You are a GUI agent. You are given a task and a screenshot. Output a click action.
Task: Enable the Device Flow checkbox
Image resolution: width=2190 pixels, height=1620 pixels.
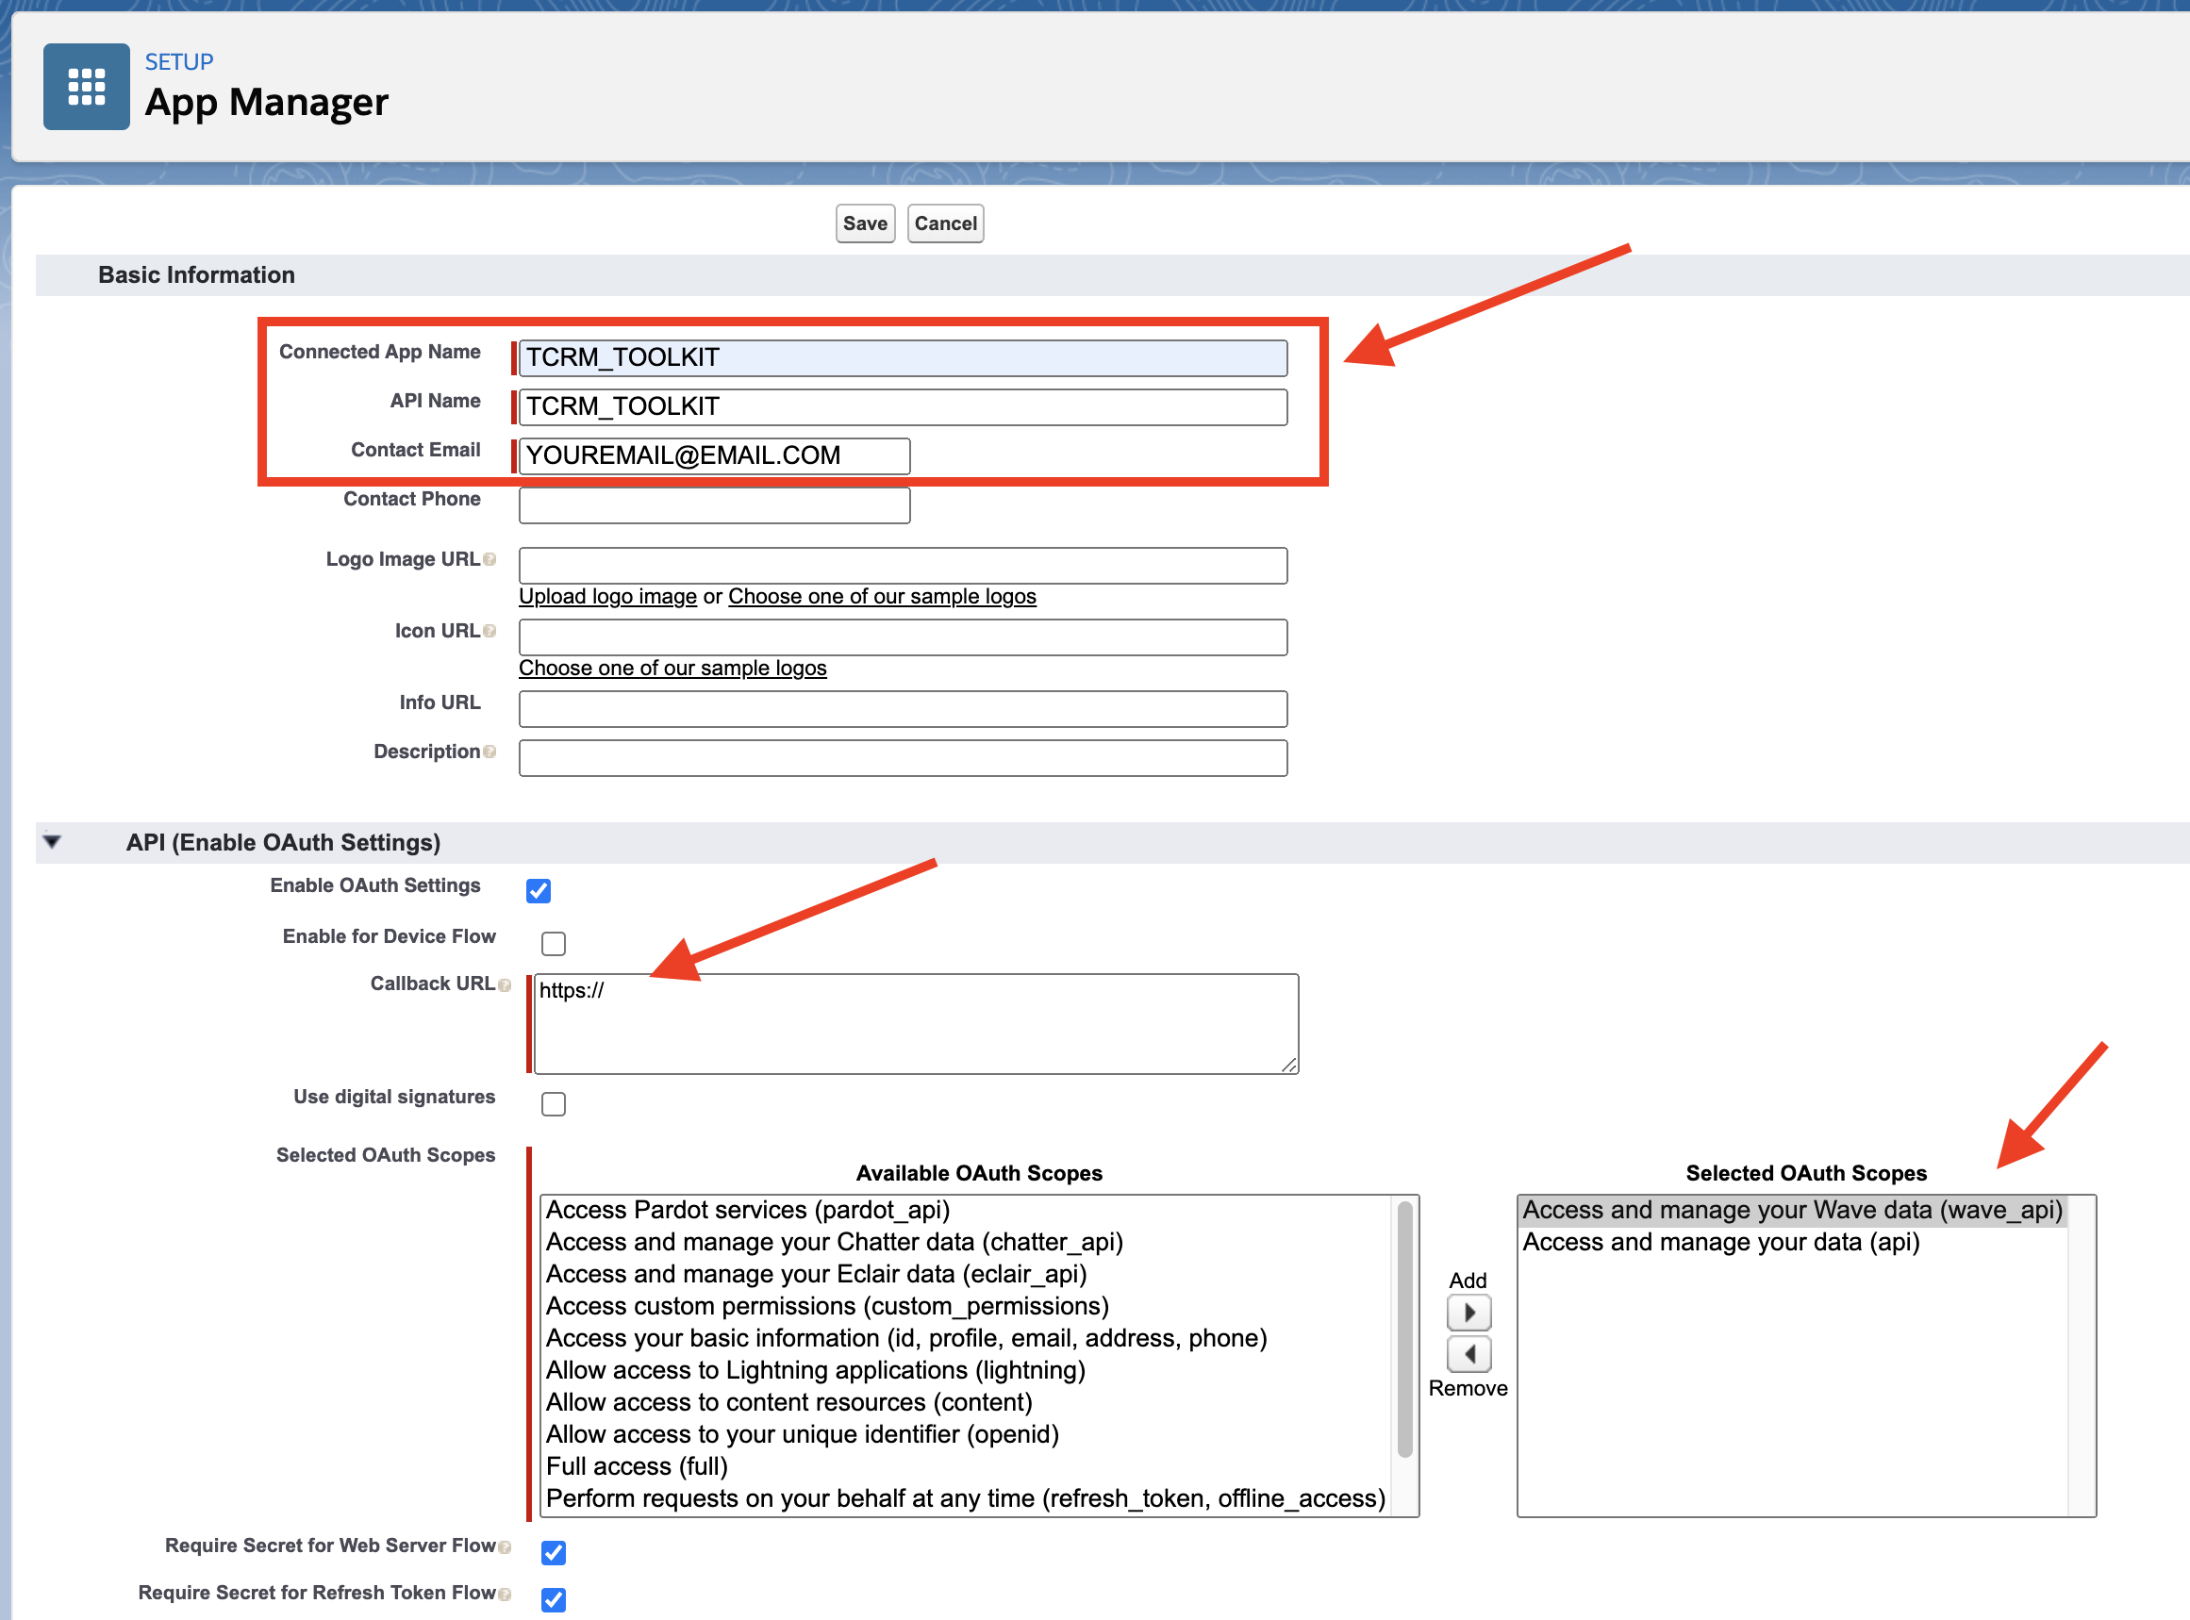coord(553,943)
